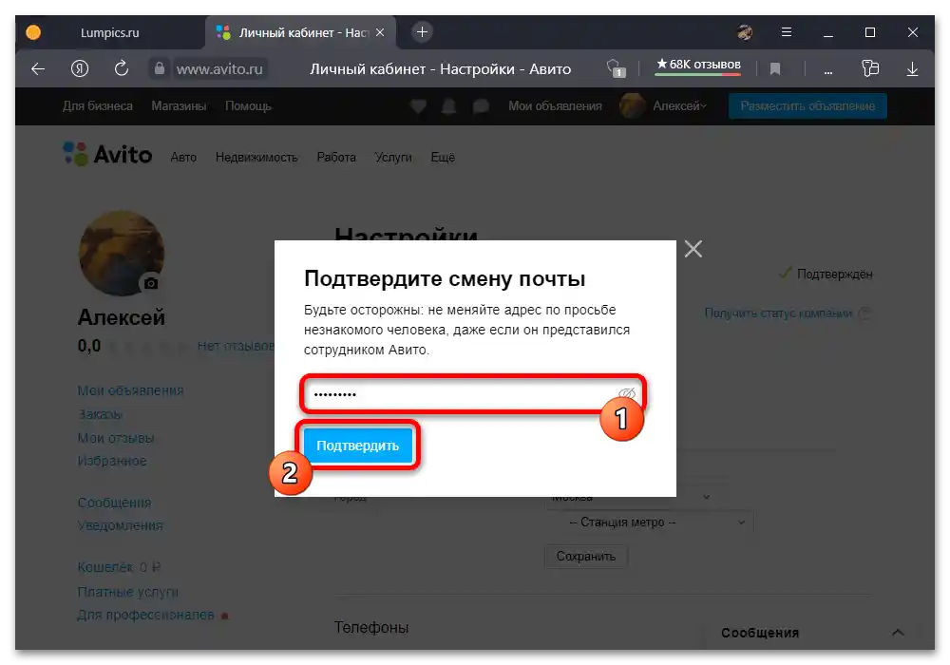
Task: Open the three-dots more options in the address bar
Action: (x=827, y=70)
